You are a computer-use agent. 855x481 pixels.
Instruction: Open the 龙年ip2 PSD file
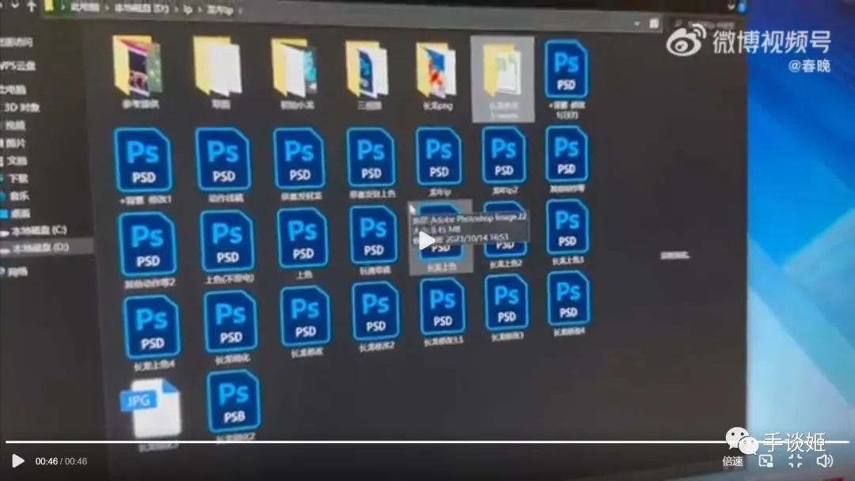(503, 160)
